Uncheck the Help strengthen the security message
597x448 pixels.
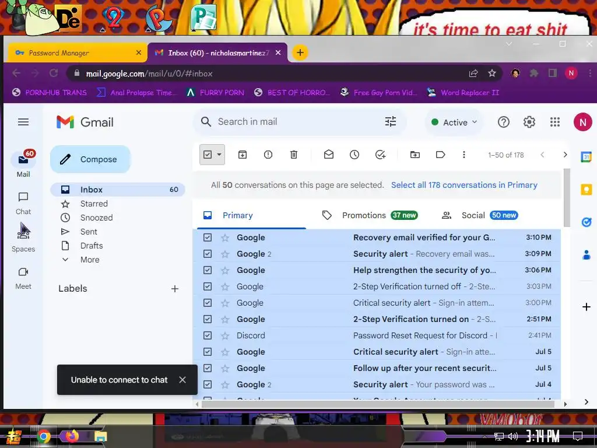[208, 270]
